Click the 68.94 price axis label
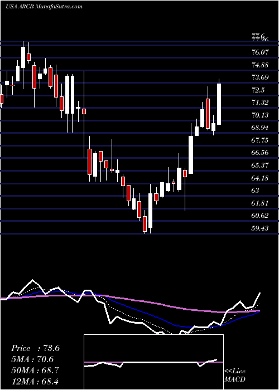The width and height of the screenshot is (279, 390). pyautogui.click(x=260, y=128)
